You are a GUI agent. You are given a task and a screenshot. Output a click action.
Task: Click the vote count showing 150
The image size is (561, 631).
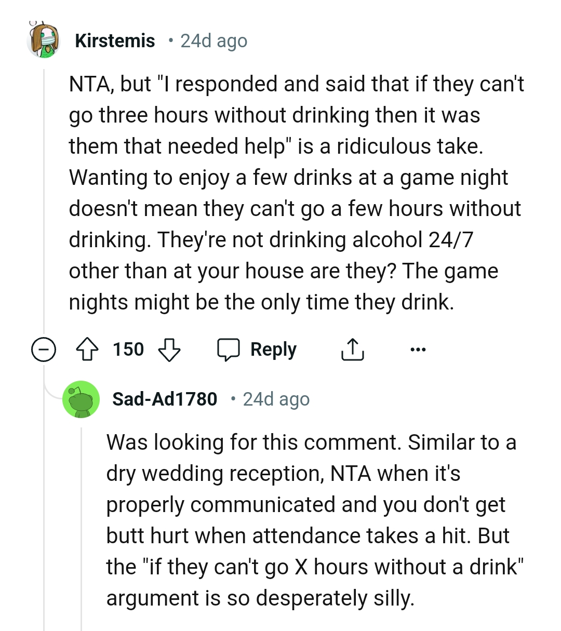pyautogui.click(x=129, y=349)
